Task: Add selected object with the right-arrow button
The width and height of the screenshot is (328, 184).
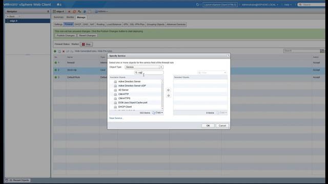Action: pos(169,90)
